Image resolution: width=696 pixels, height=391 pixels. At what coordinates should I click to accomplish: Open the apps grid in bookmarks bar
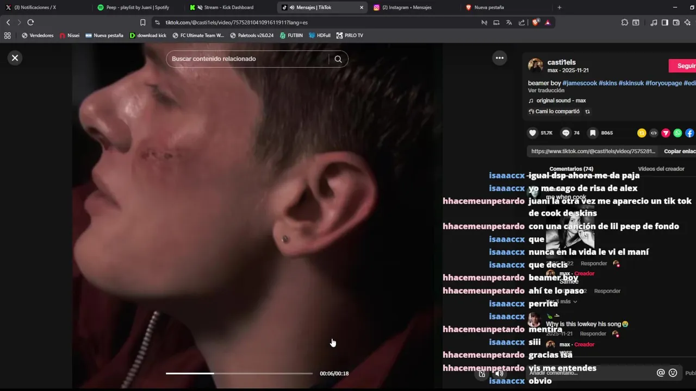[7, 35]
